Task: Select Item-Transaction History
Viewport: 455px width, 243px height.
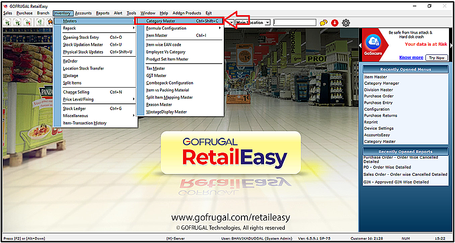Action: 95,123
